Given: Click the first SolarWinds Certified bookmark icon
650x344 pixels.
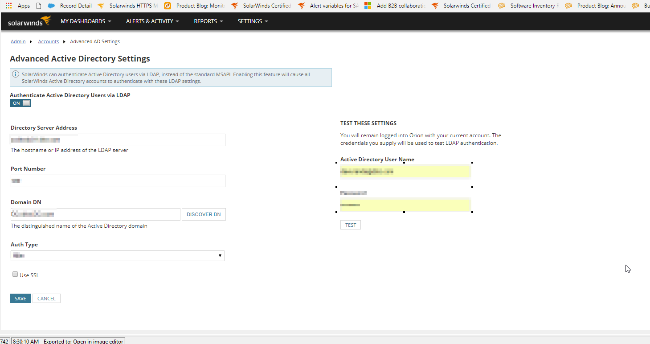Looking at the screenshot, I should pyautogui.click(x=235, y=6).
